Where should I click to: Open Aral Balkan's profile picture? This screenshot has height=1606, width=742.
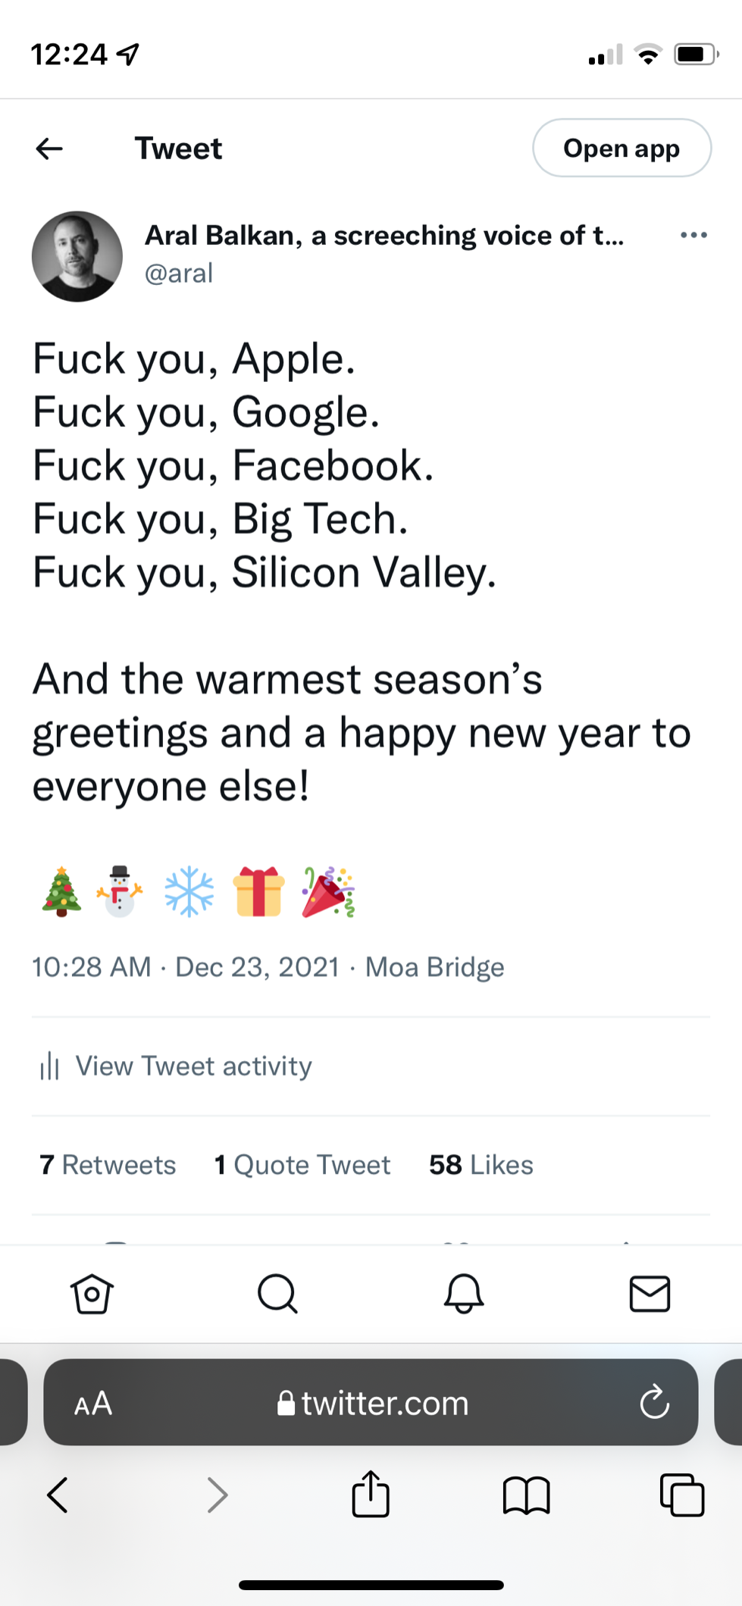[77, 257]
